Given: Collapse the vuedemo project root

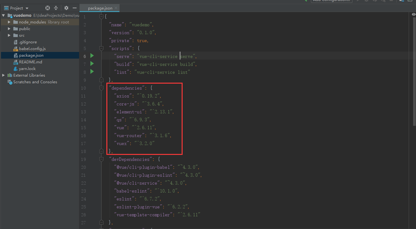Looking at the screenshot, I should [x=3, y=15].
